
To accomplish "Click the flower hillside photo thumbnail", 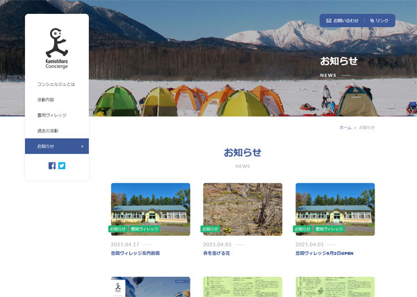I will click(243, 209).
